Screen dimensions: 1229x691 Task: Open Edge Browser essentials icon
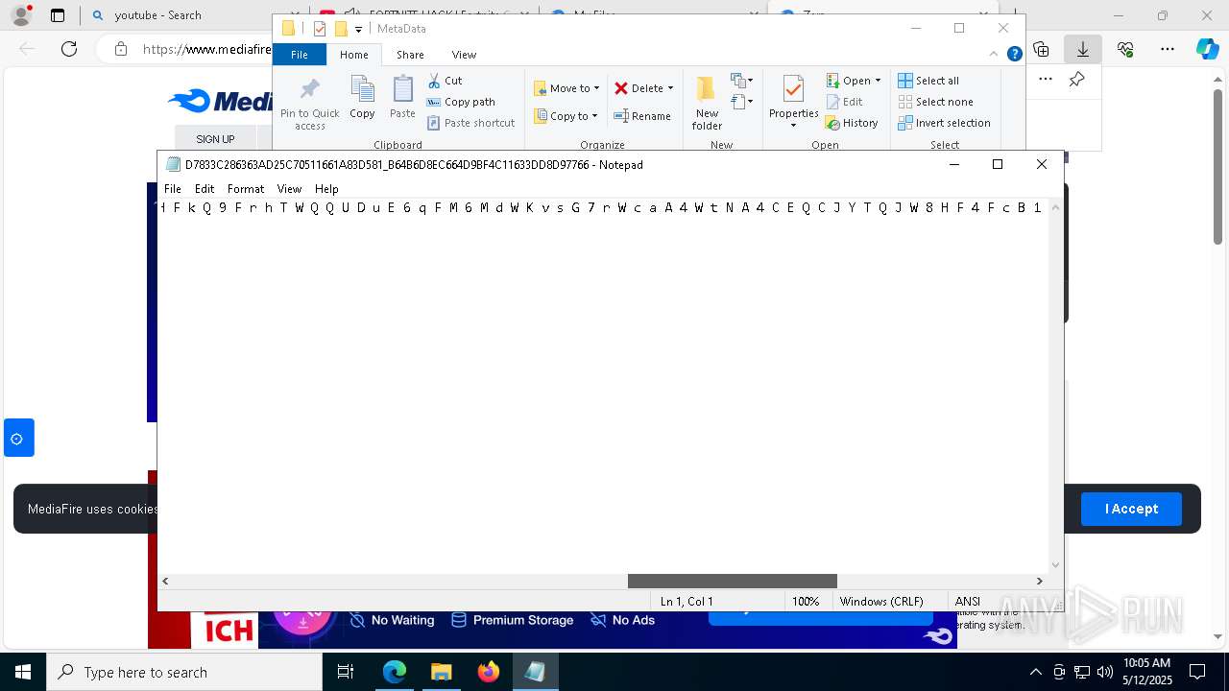click(1125, 49)
